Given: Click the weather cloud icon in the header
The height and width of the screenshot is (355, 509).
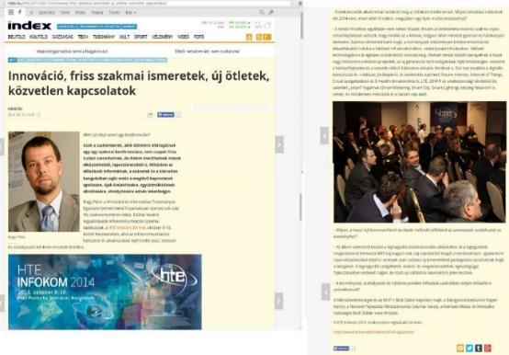Looking at the screenshot, I should click(267, 25).
